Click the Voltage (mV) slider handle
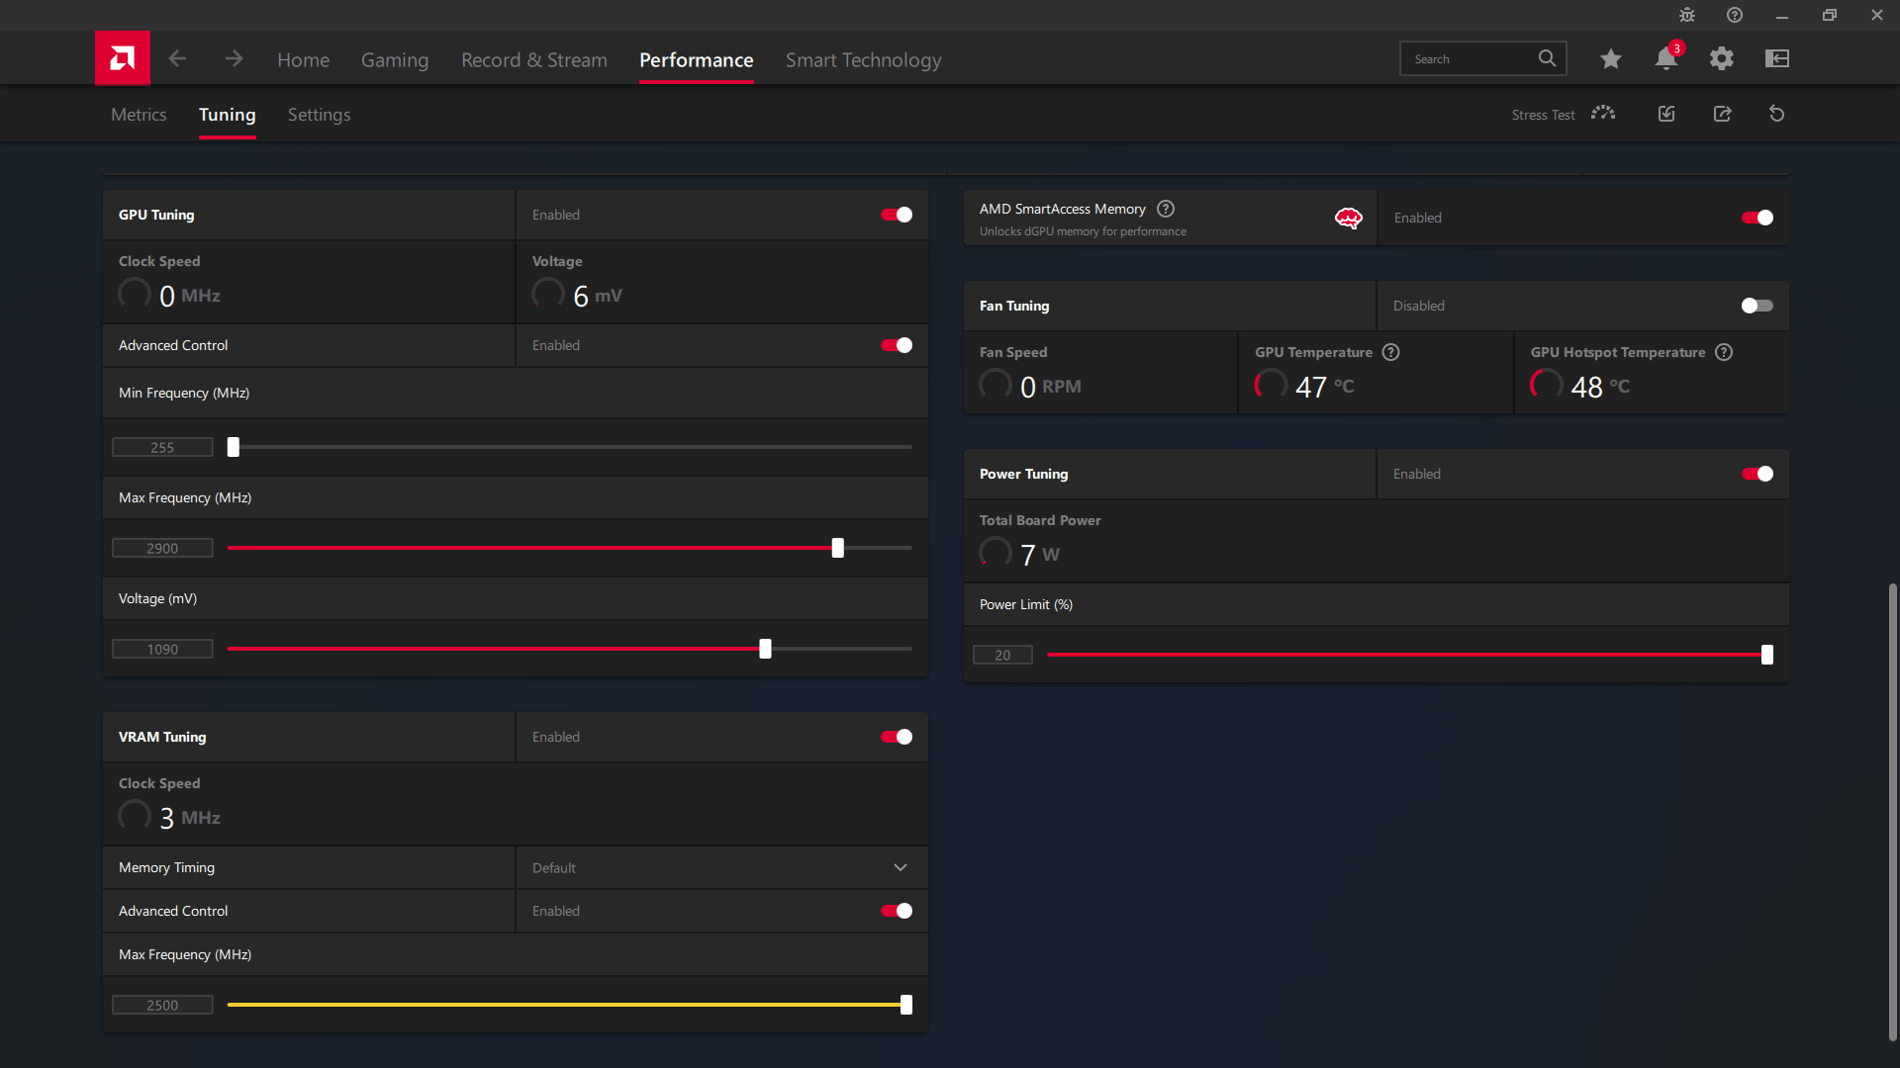The width and height of the screenshot is (1900, 1068). 765,649
